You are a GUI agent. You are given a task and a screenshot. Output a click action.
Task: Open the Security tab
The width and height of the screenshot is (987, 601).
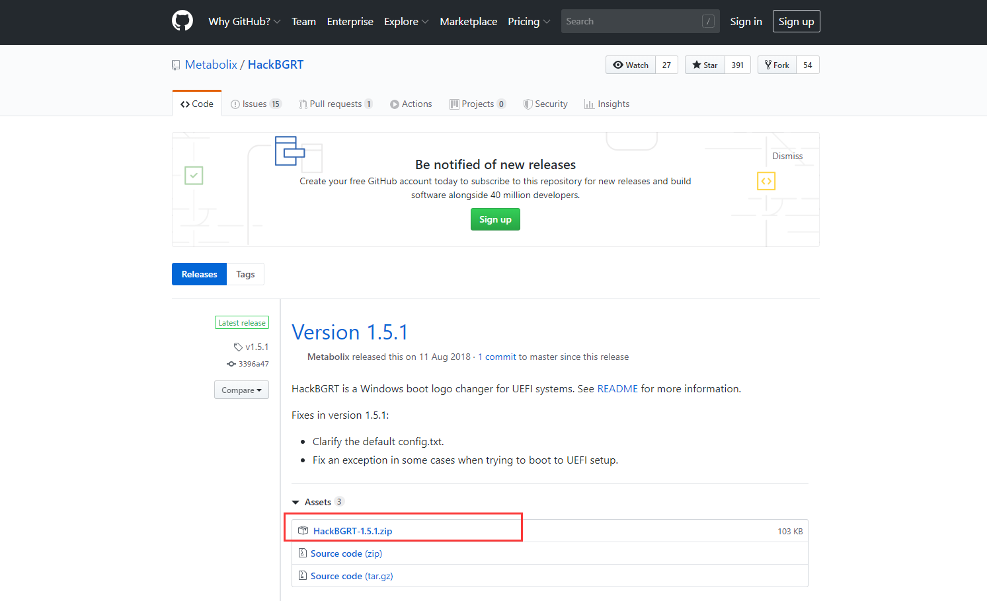pyautogui.click(x=545, y=104)
